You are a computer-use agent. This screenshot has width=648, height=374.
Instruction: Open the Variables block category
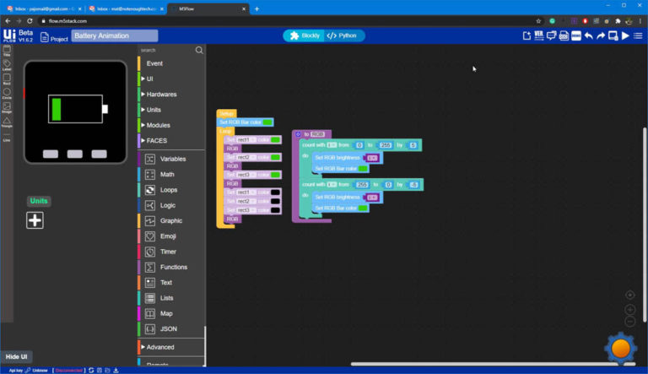point(172,159)
